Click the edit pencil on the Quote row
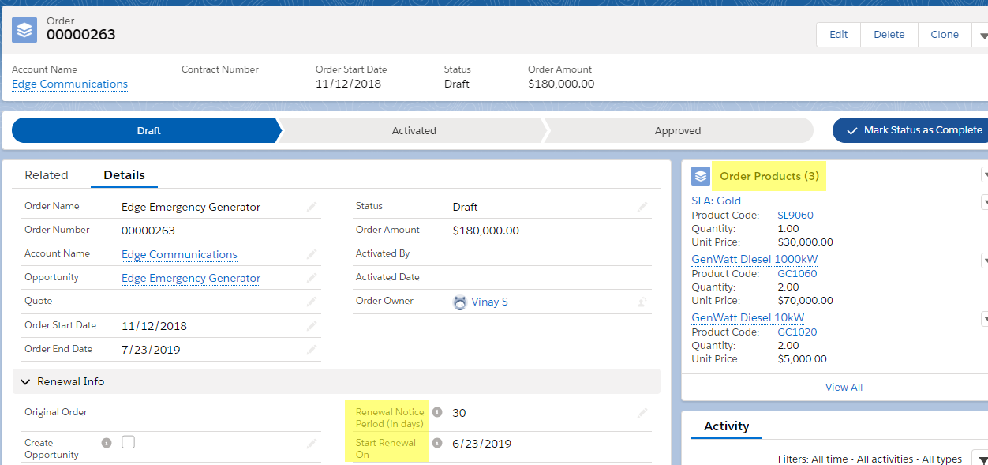The height and width of the screenshot is (465, 988). tap(312, 302)
